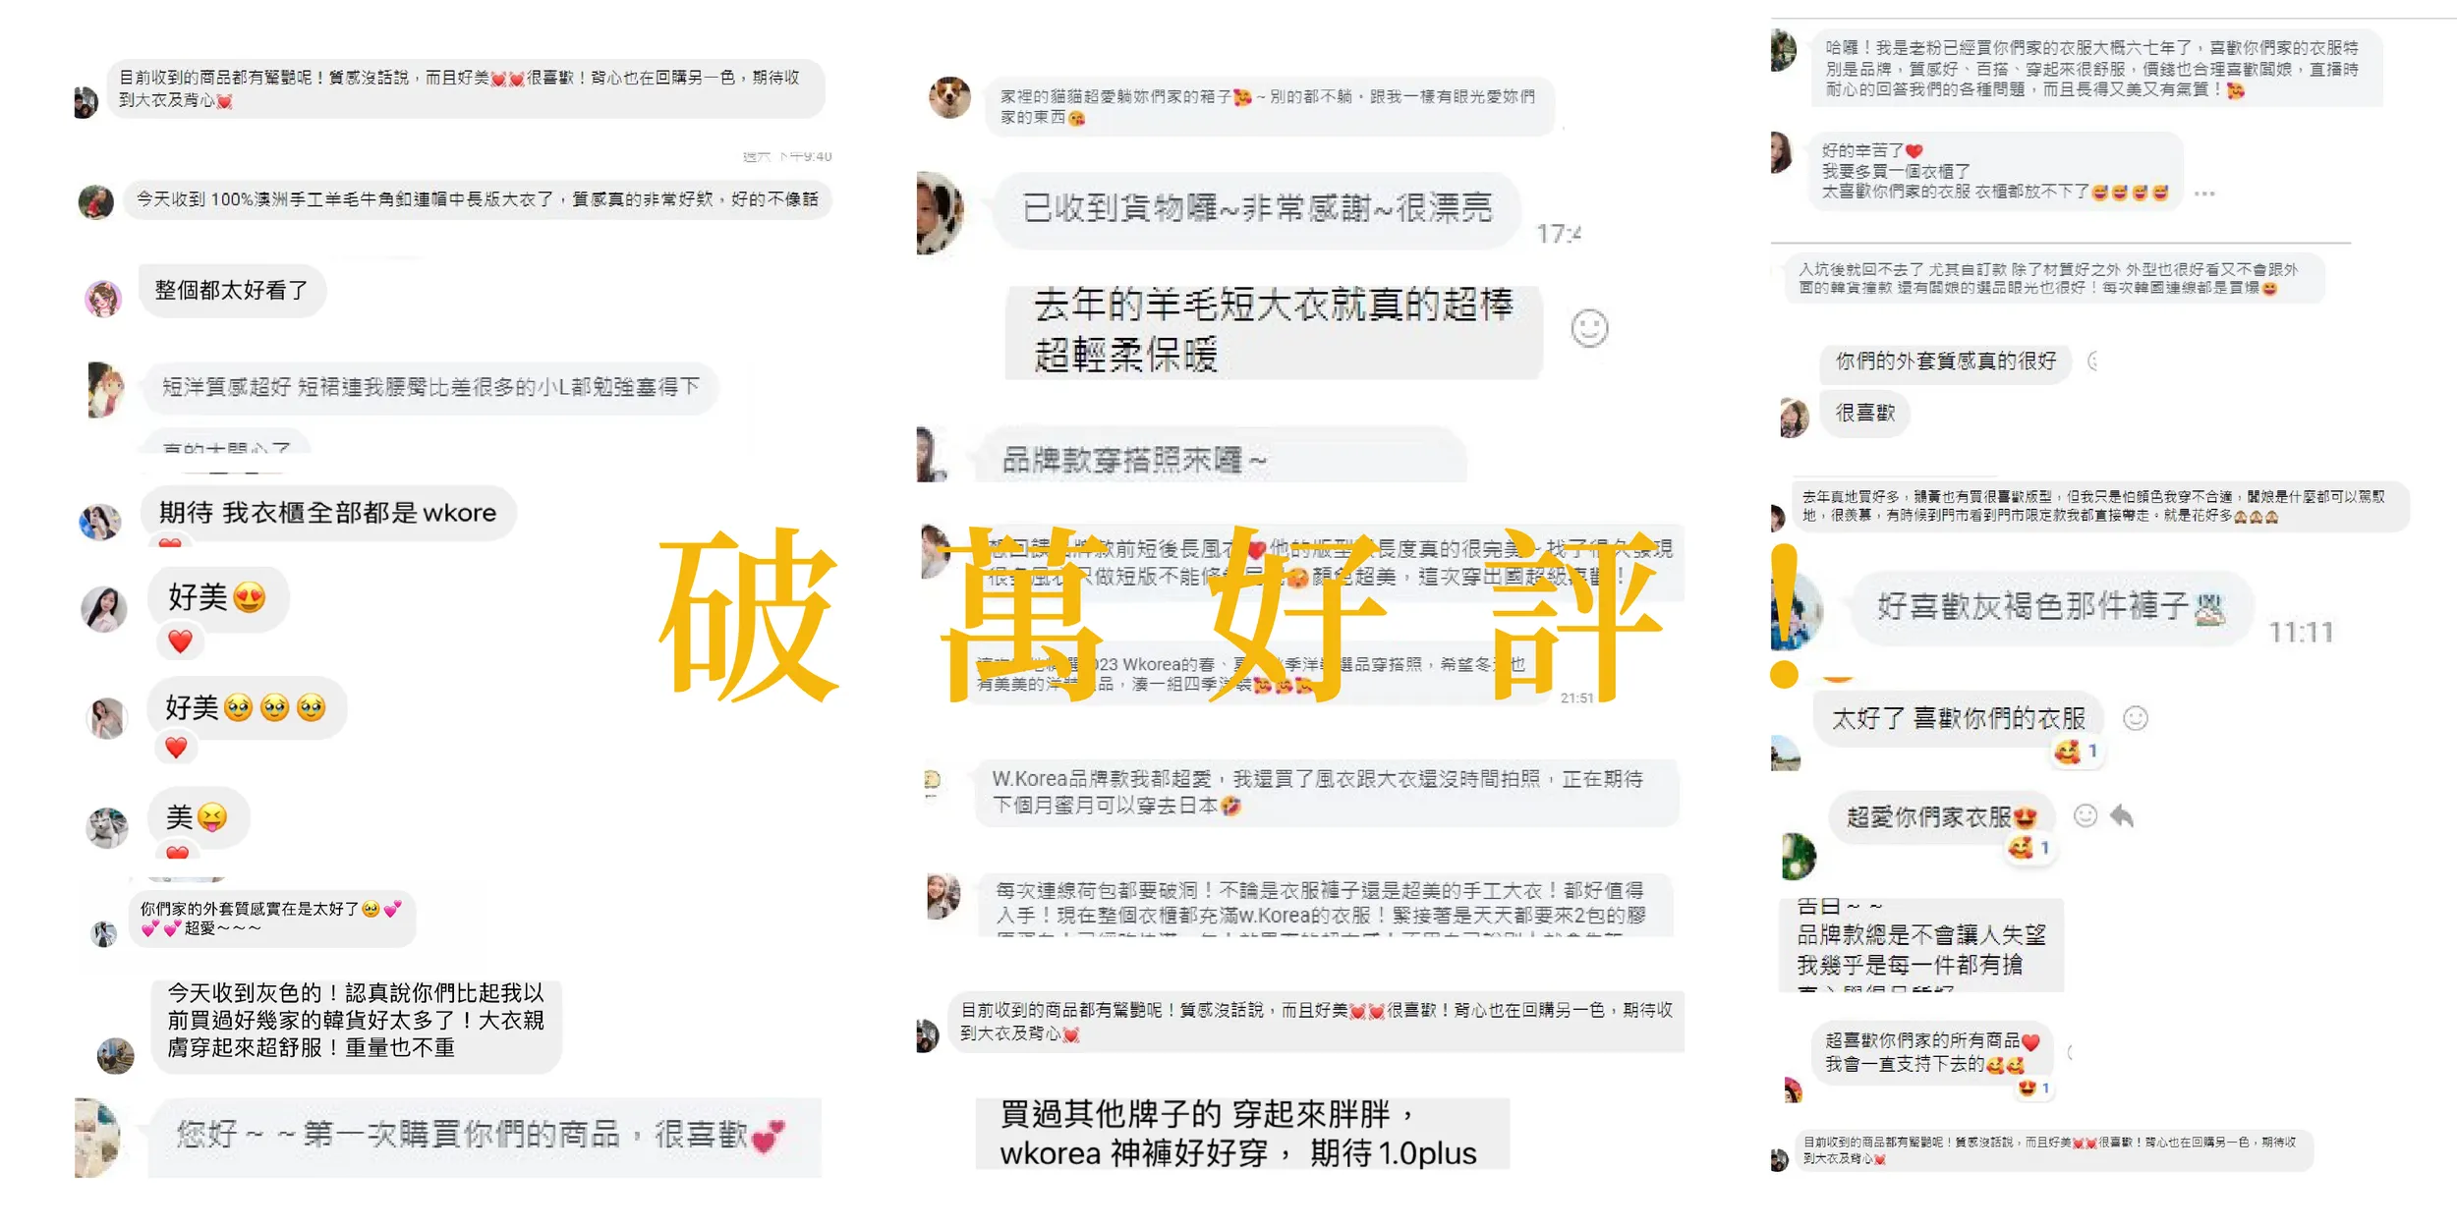Click the reaction count badge under 太好了 喜歡你們的衣服
2457x1228 pixels.
click(2077, 752)
